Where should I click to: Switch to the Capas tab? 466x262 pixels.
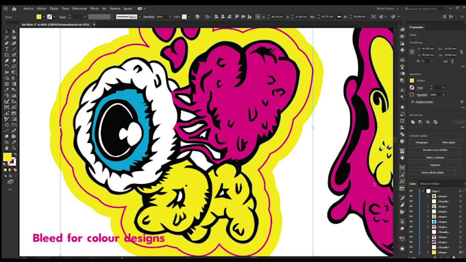point(413,183)
